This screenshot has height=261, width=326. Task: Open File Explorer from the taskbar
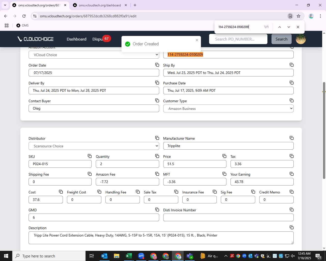(117, 256)
